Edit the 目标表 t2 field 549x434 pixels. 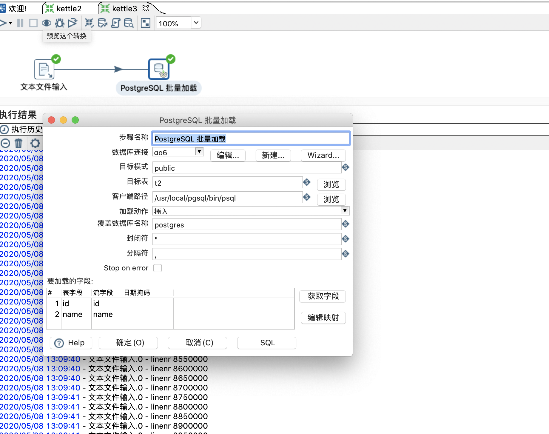pos(227,183)
